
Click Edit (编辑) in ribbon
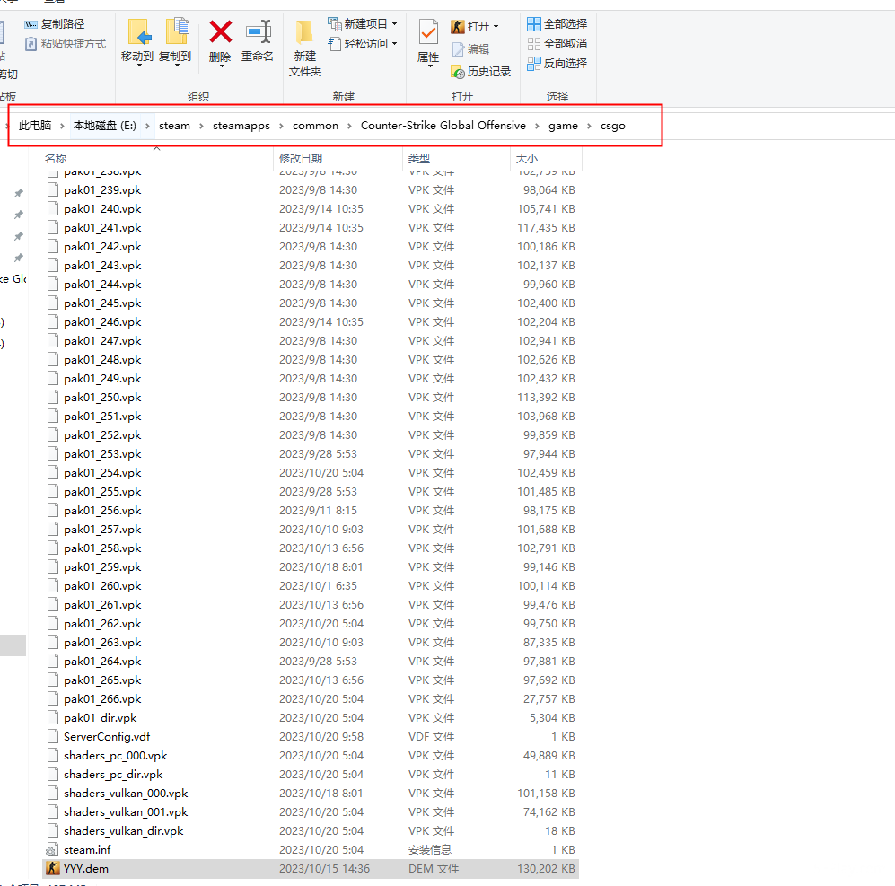coord(471,49)
